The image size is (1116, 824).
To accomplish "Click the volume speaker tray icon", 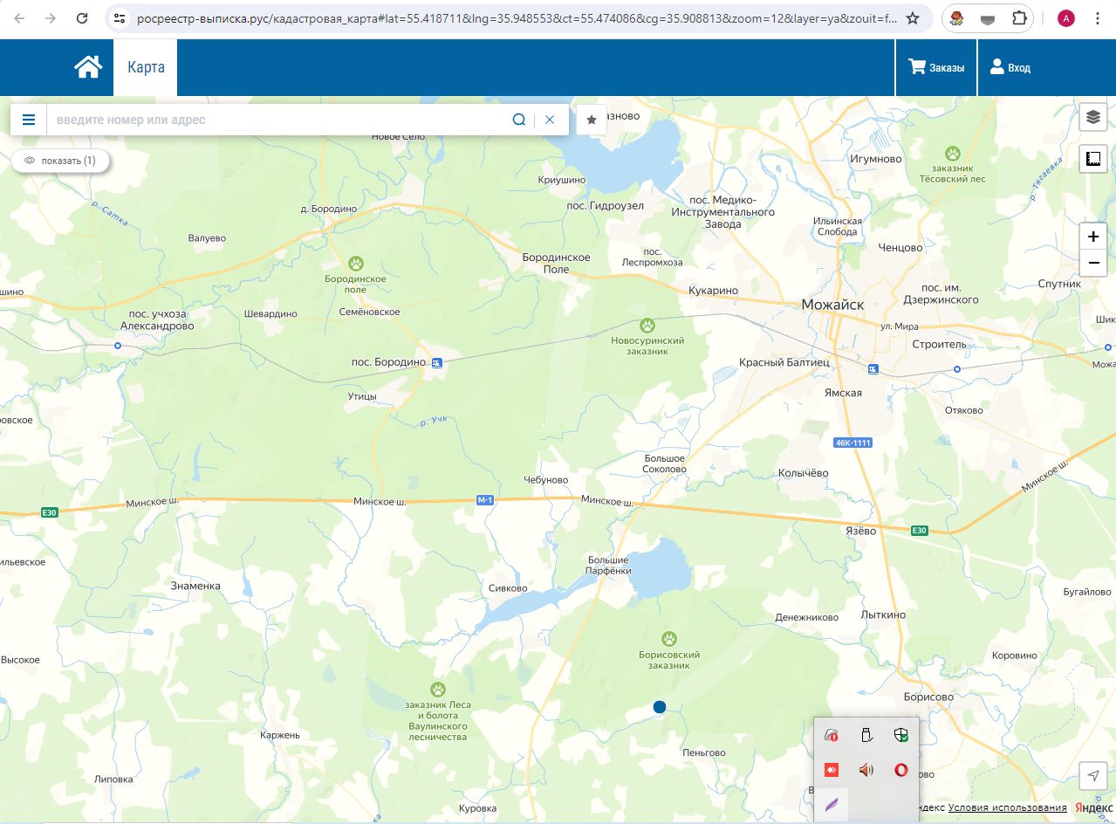I will (x=866, y=770).
